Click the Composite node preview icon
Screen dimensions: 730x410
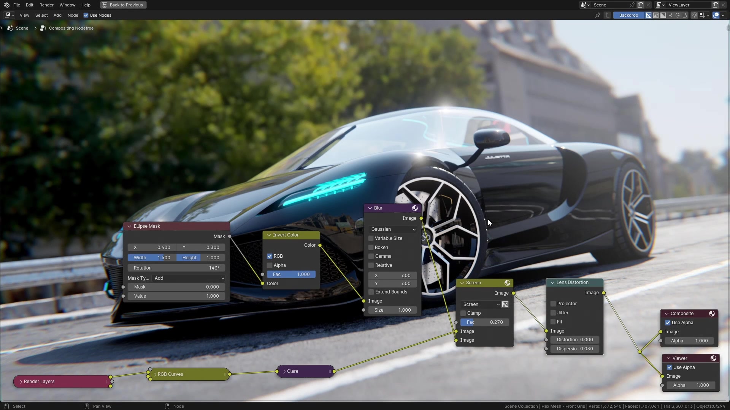coord(712,314)
